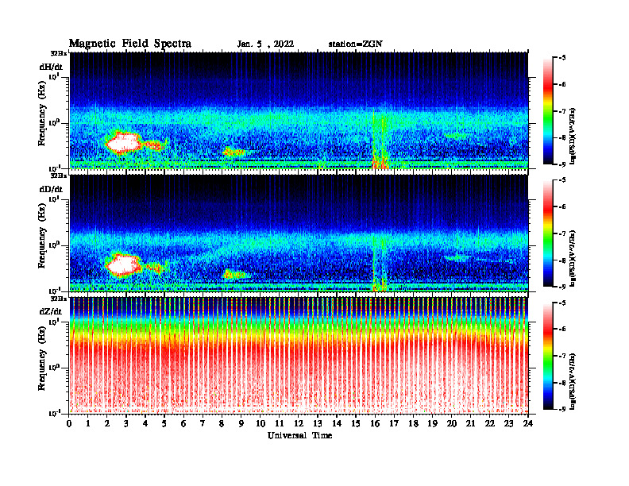Screen dimensions: 629x486
Task: Click the color bar beside the dH/dt panel
Action: coord(548,111)
